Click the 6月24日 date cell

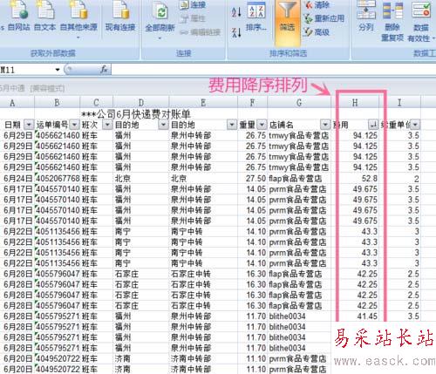coord(17,179)
